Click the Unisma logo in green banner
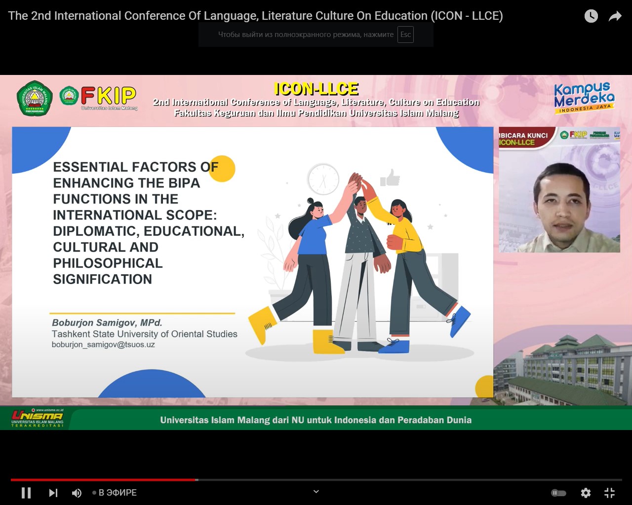Viewport: 632px width, 505px height. [x=38, y=418]
